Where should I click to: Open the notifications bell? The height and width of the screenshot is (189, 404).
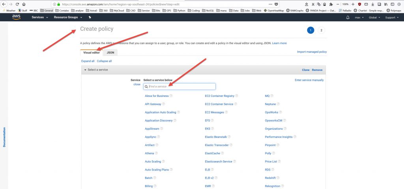pos(348,18)
